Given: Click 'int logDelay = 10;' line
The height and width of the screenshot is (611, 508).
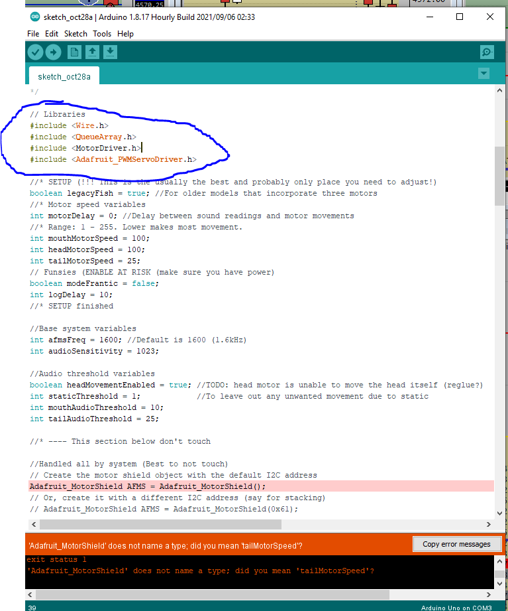Looking at the screenshot, I should pyautogui.click(x=71, y=295).
